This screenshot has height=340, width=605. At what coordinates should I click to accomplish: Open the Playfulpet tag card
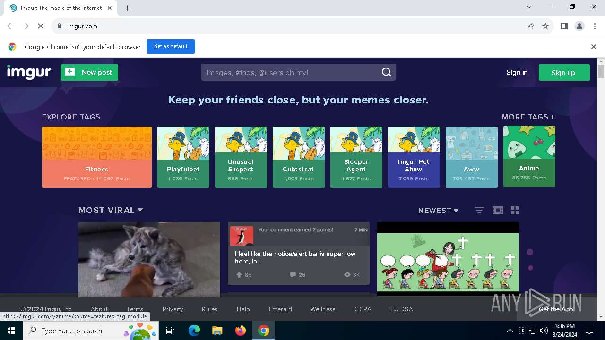coord(183,157)
